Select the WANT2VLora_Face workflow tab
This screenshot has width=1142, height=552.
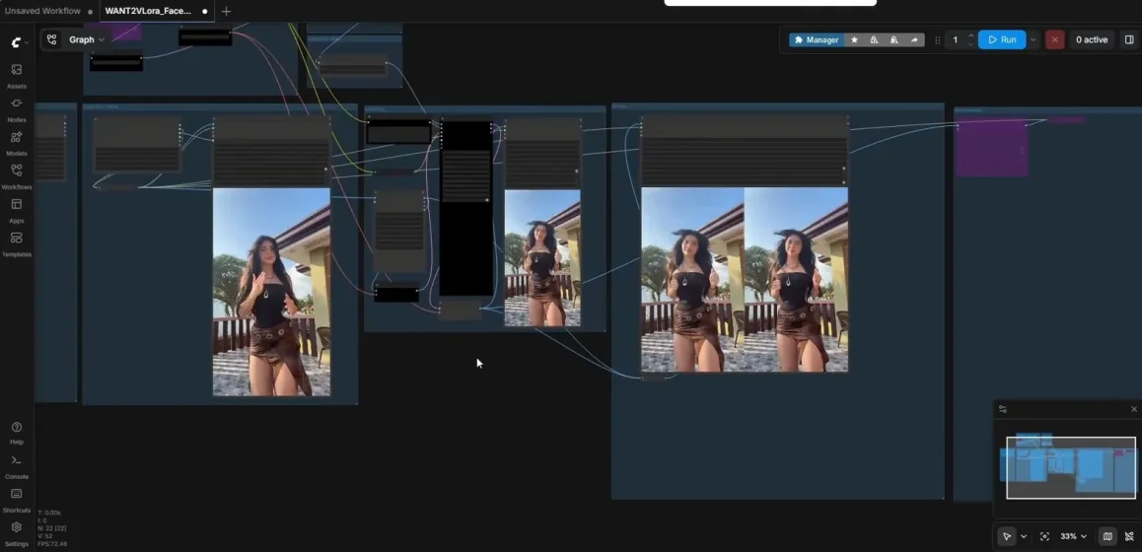pyautogui.click(x=149, y=11)
